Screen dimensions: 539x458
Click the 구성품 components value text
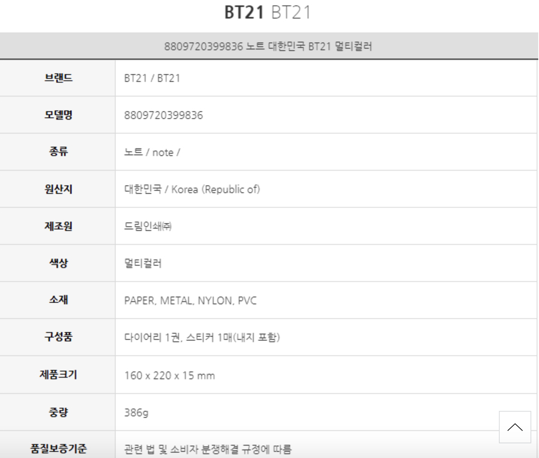tap(202, 338)
